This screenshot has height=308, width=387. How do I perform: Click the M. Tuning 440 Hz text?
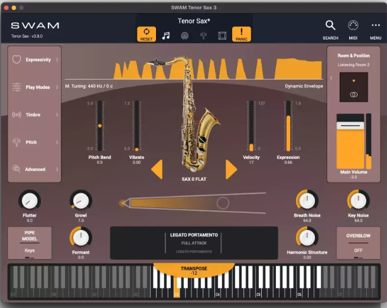tap(89, 86)
